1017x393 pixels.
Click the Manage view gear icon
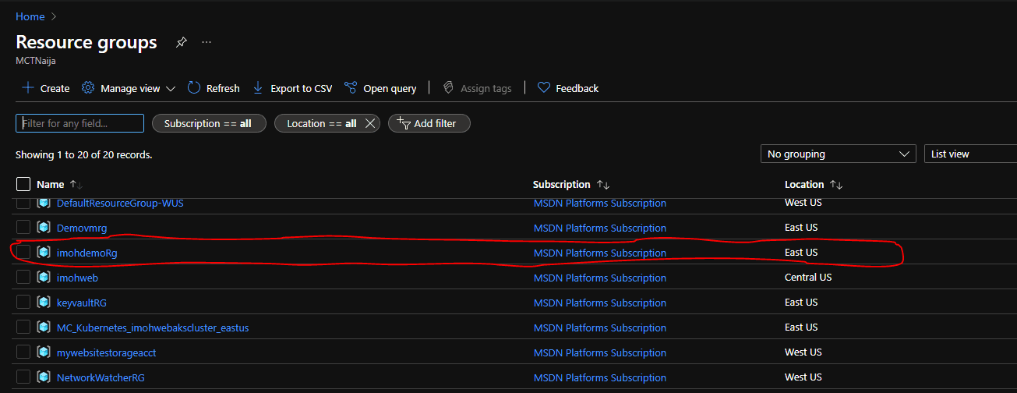coord(88,88)
